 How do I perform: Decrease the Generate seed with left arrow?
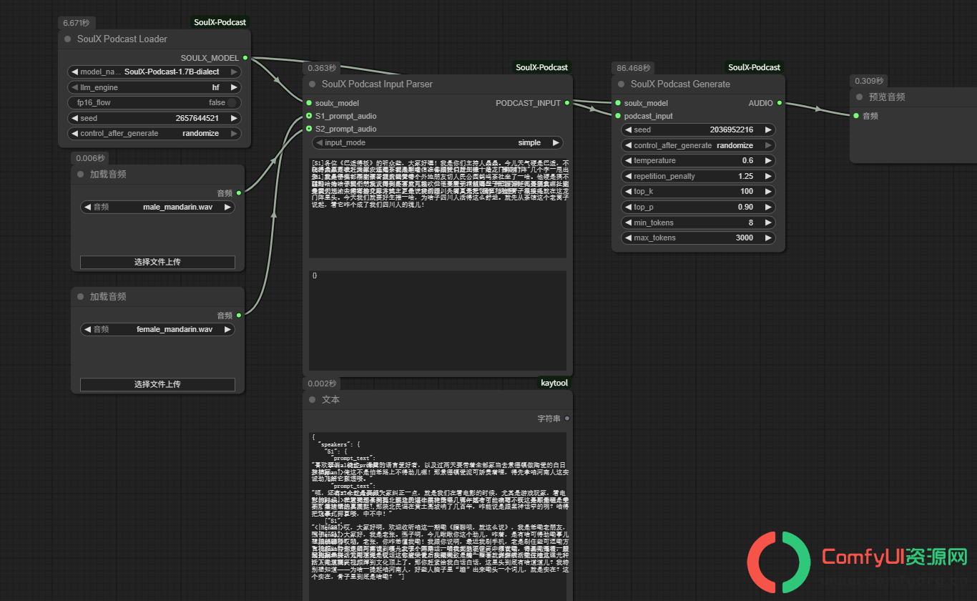628,130
